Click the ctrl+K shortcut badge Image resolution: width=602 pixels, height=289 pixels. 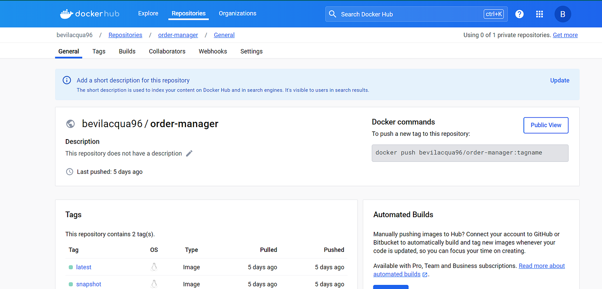point(494,14)
